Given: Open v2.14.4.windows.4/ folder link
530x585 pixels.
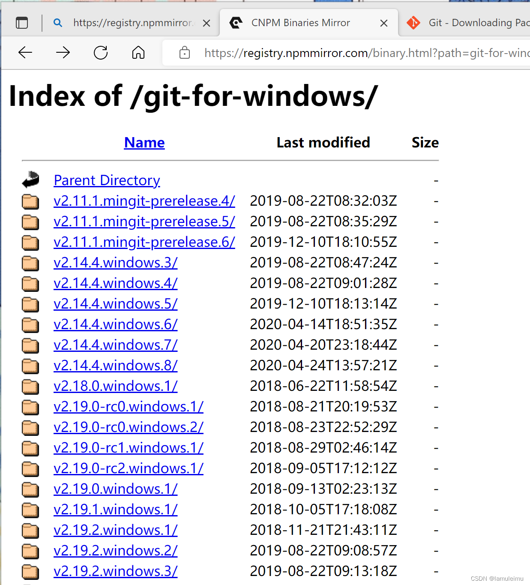Looking at the screenshot, I should [x=116, y=283].
